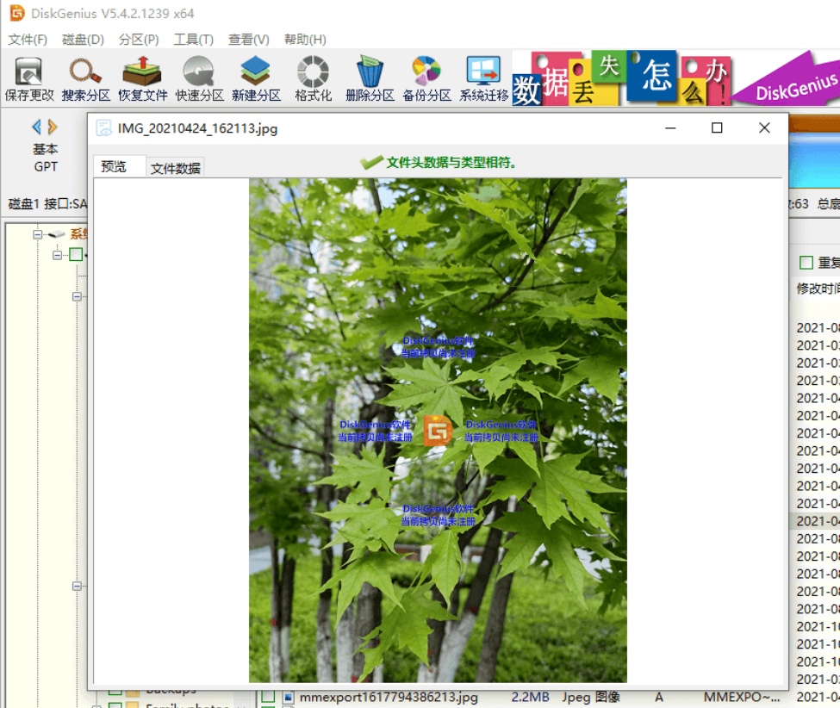Click the Save Changes (保存更改) toolbar icon
The height and width of the screenshot is (708, 840).
[29, 78]
